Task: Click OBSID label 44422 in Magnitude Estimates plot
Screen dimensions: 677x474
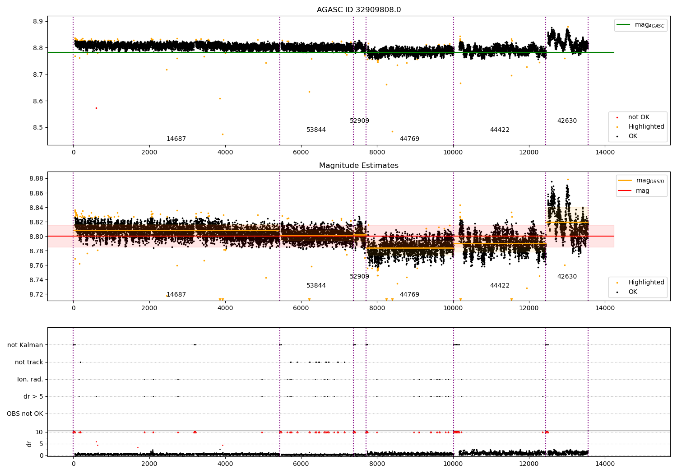Action: pos(500,286)
